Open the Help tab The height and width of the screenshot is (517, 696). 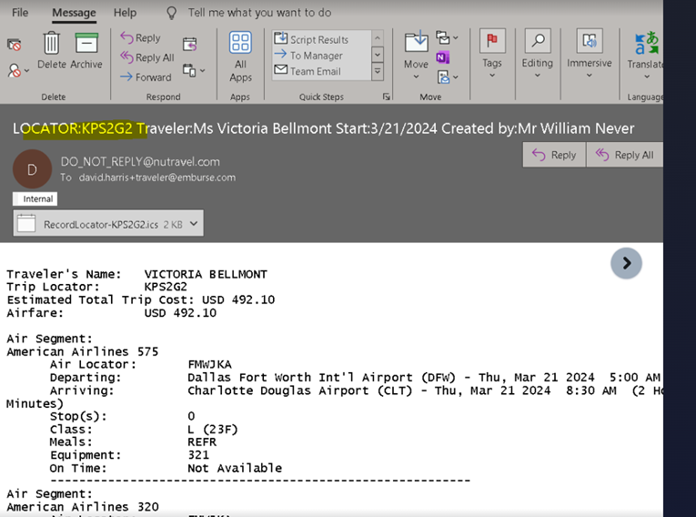coord(125,13)
